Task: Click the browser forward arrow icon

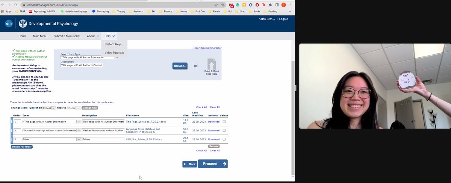Action: (9, 5)
